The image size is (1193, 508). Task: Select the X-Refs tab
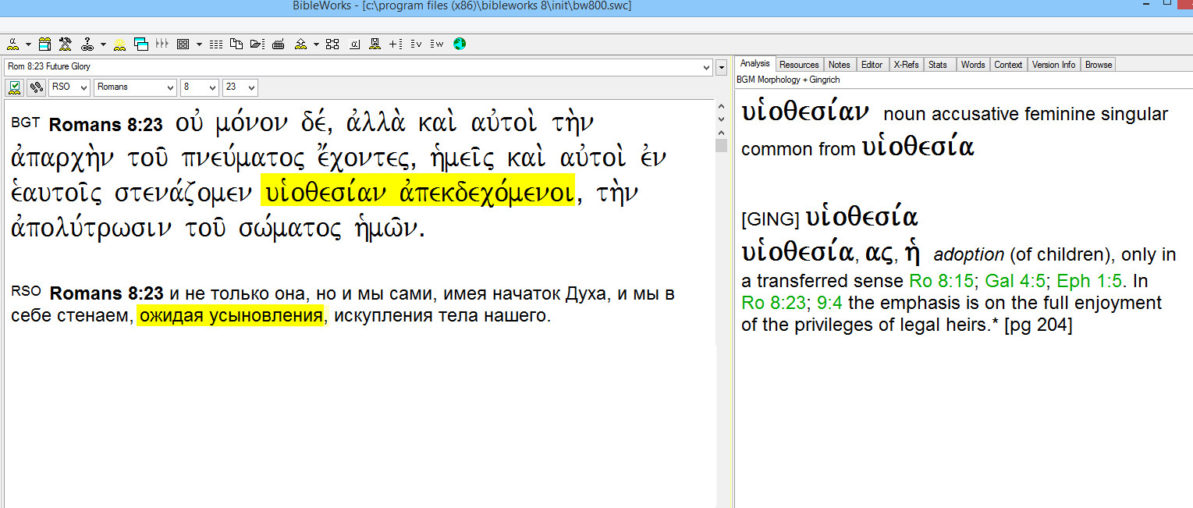(906, 65)
